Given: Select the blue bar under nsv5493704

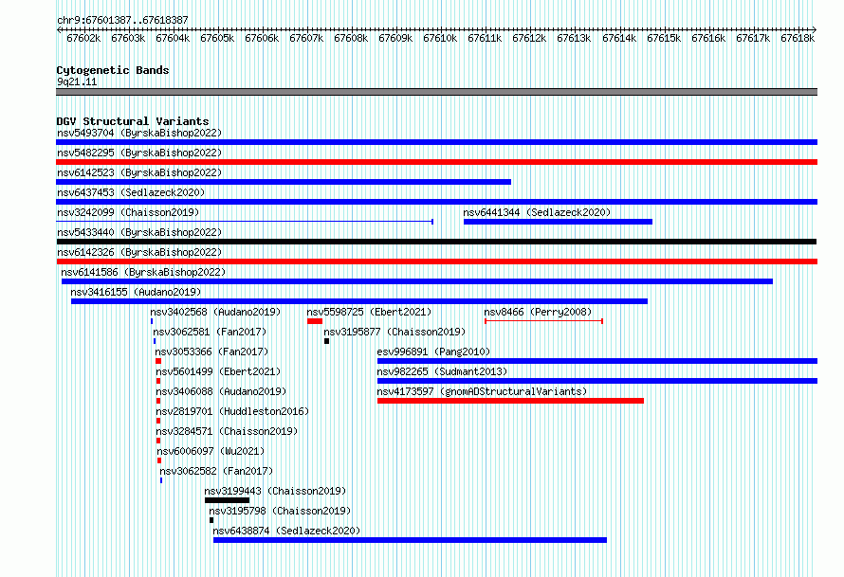Looking at the screenshot, I should point(436,142).
